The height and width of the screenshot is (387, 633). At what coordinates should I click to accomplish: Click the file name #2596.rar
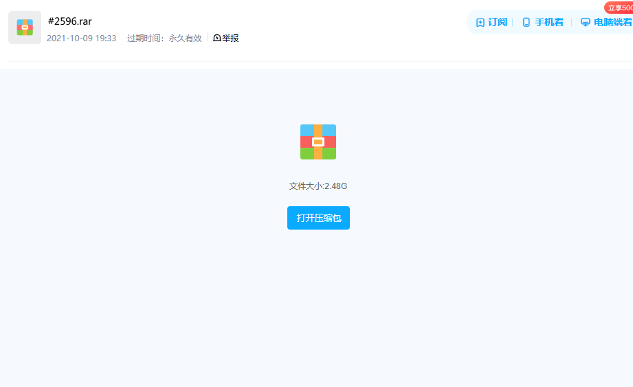coord(70,21)
